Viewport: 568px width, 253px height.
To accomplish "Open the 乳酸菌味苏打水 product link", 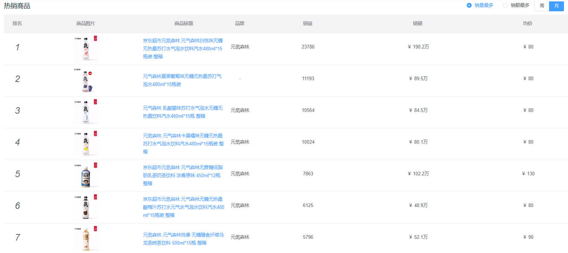I will tap(183, 112).
